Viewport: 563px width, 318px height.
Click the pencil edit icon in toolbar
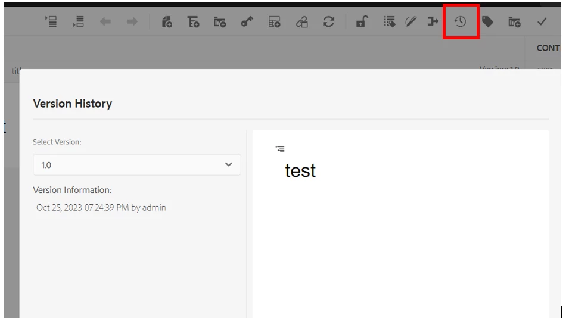[x=410, y=22]
